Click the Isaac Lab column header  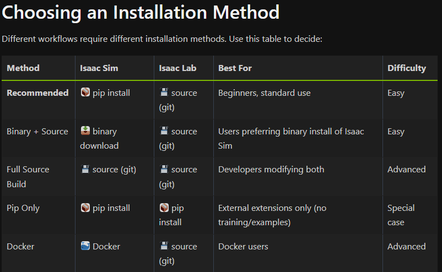pyautogui.click(x=177, y=68)
